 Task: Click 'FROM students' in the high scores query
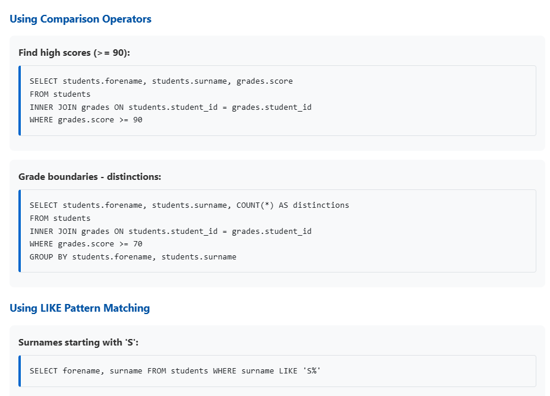pyautogui.click(x=60, y=94)
